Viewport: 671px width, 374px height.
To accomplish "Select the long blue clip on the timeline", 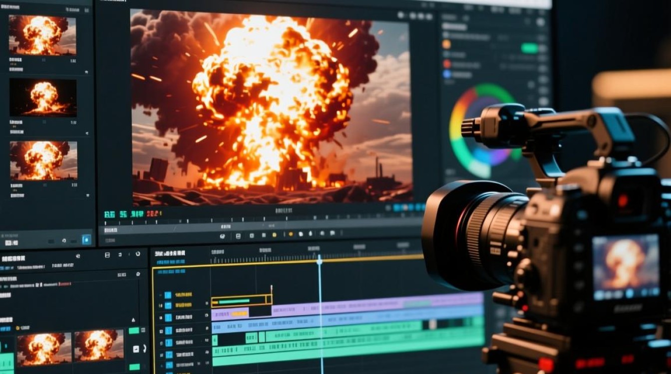I will pos(347,319).
